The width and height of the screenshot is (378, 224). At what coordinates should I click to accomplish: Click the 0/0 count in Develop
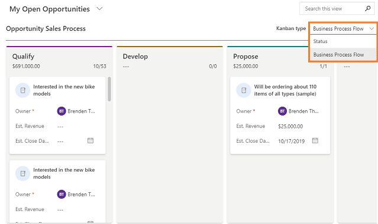click(x=213, y=67)
